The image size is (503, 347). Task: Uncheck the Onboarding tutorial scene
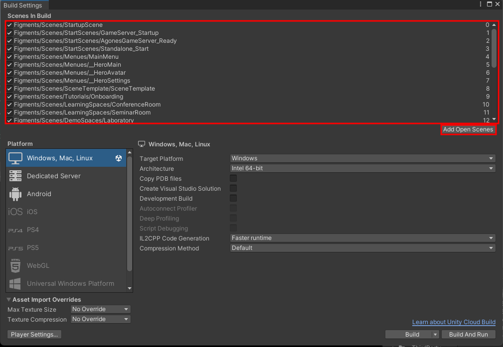click(x=9, y=97)
